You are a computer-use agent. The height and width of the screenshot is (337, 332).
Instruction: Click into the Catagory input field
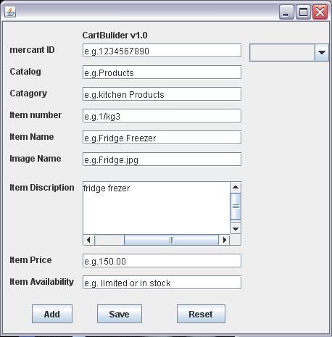pos(162,94)
